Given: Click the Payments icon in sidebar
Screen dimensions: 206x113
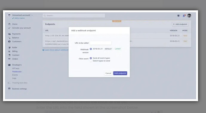Looking at the screenshot, I should (x=9, y=34).
